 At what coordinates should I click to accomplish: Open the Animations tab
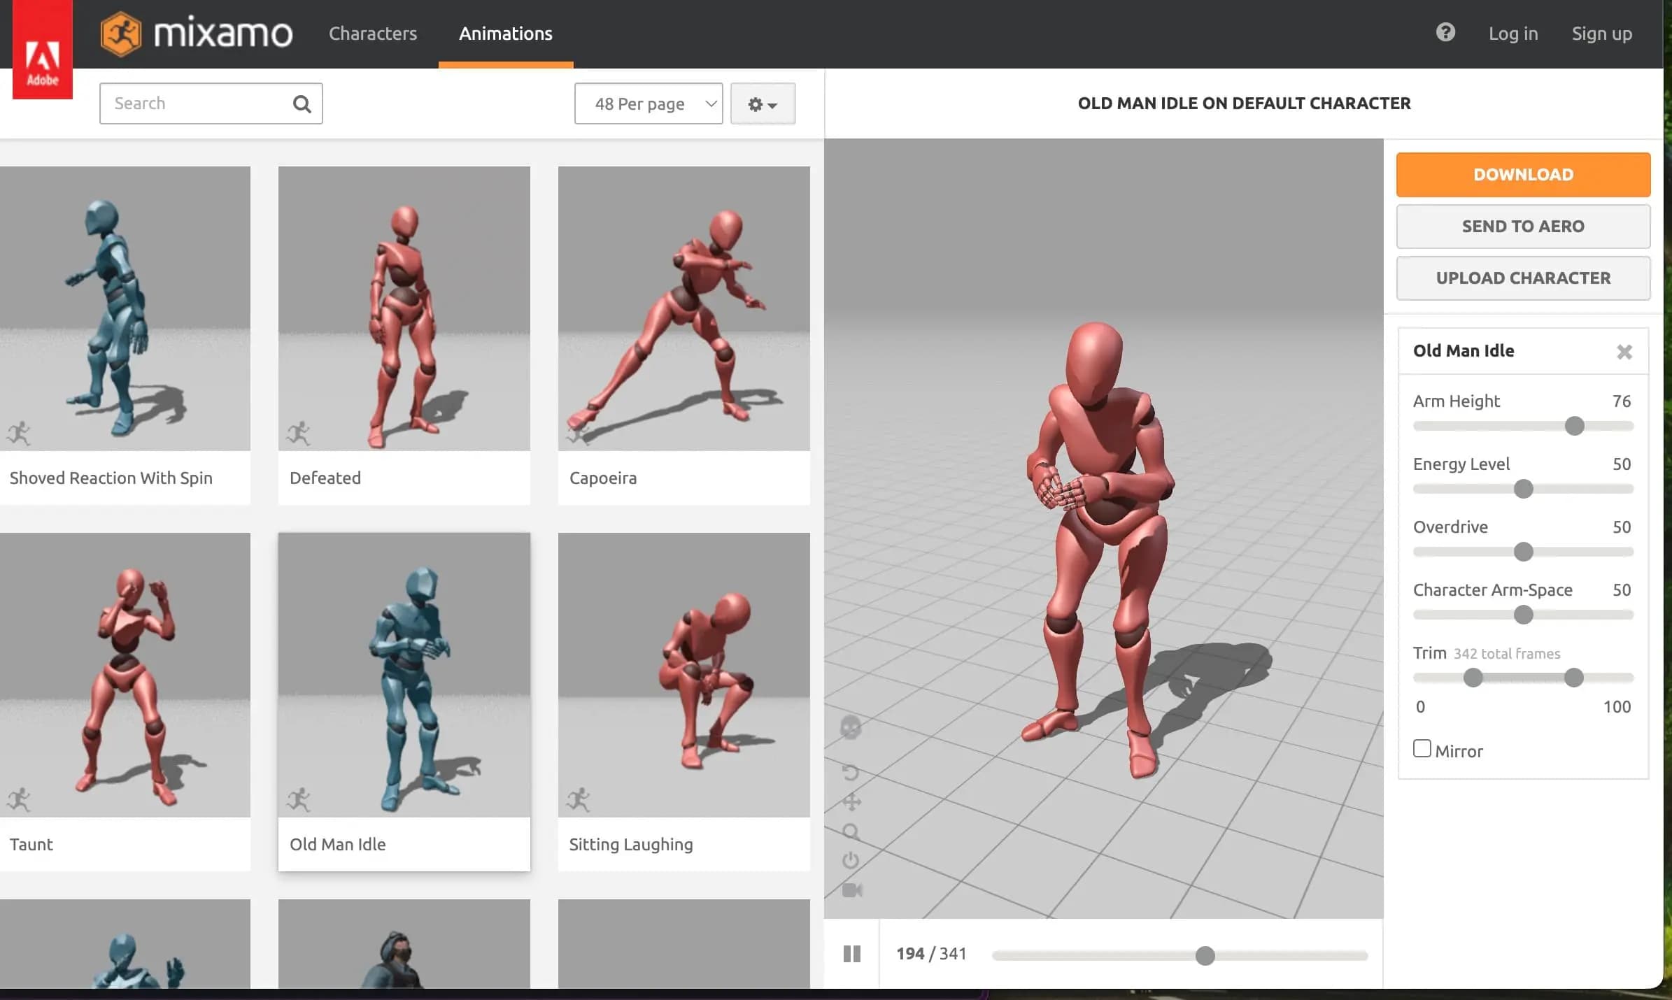505,33
